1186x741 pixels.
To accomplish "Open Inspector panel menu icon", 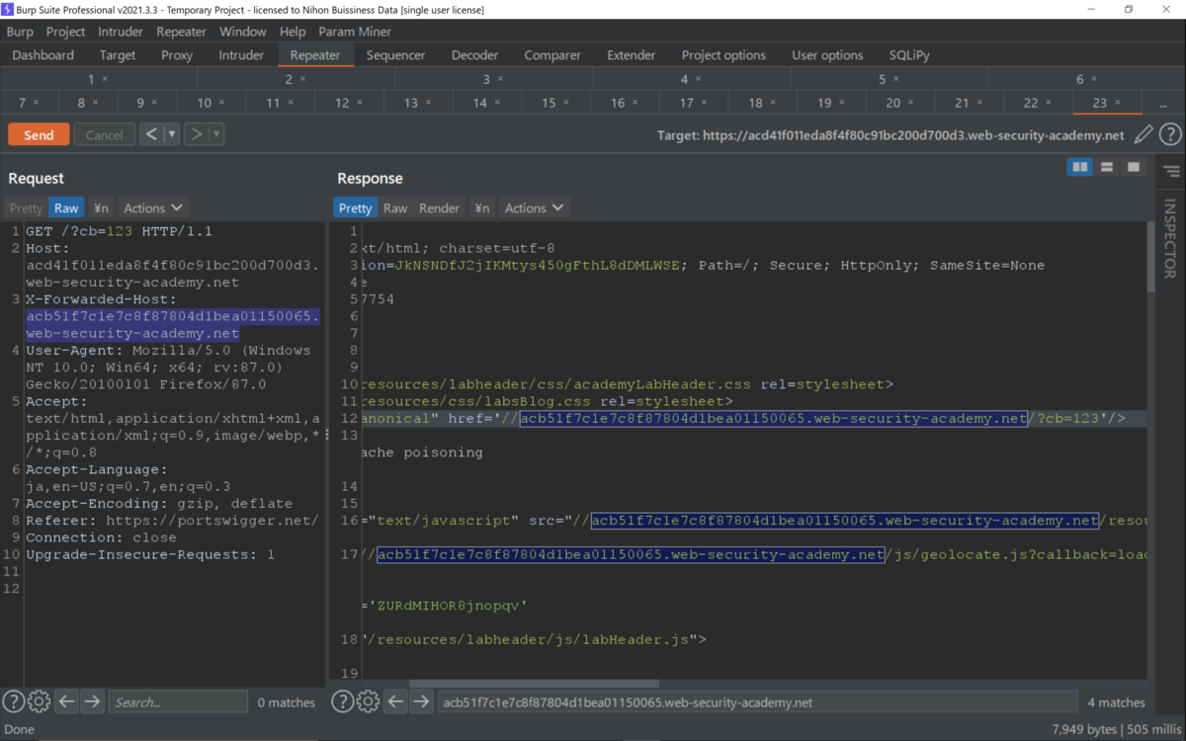I will pyautogui.click(x=1171, y=171).
